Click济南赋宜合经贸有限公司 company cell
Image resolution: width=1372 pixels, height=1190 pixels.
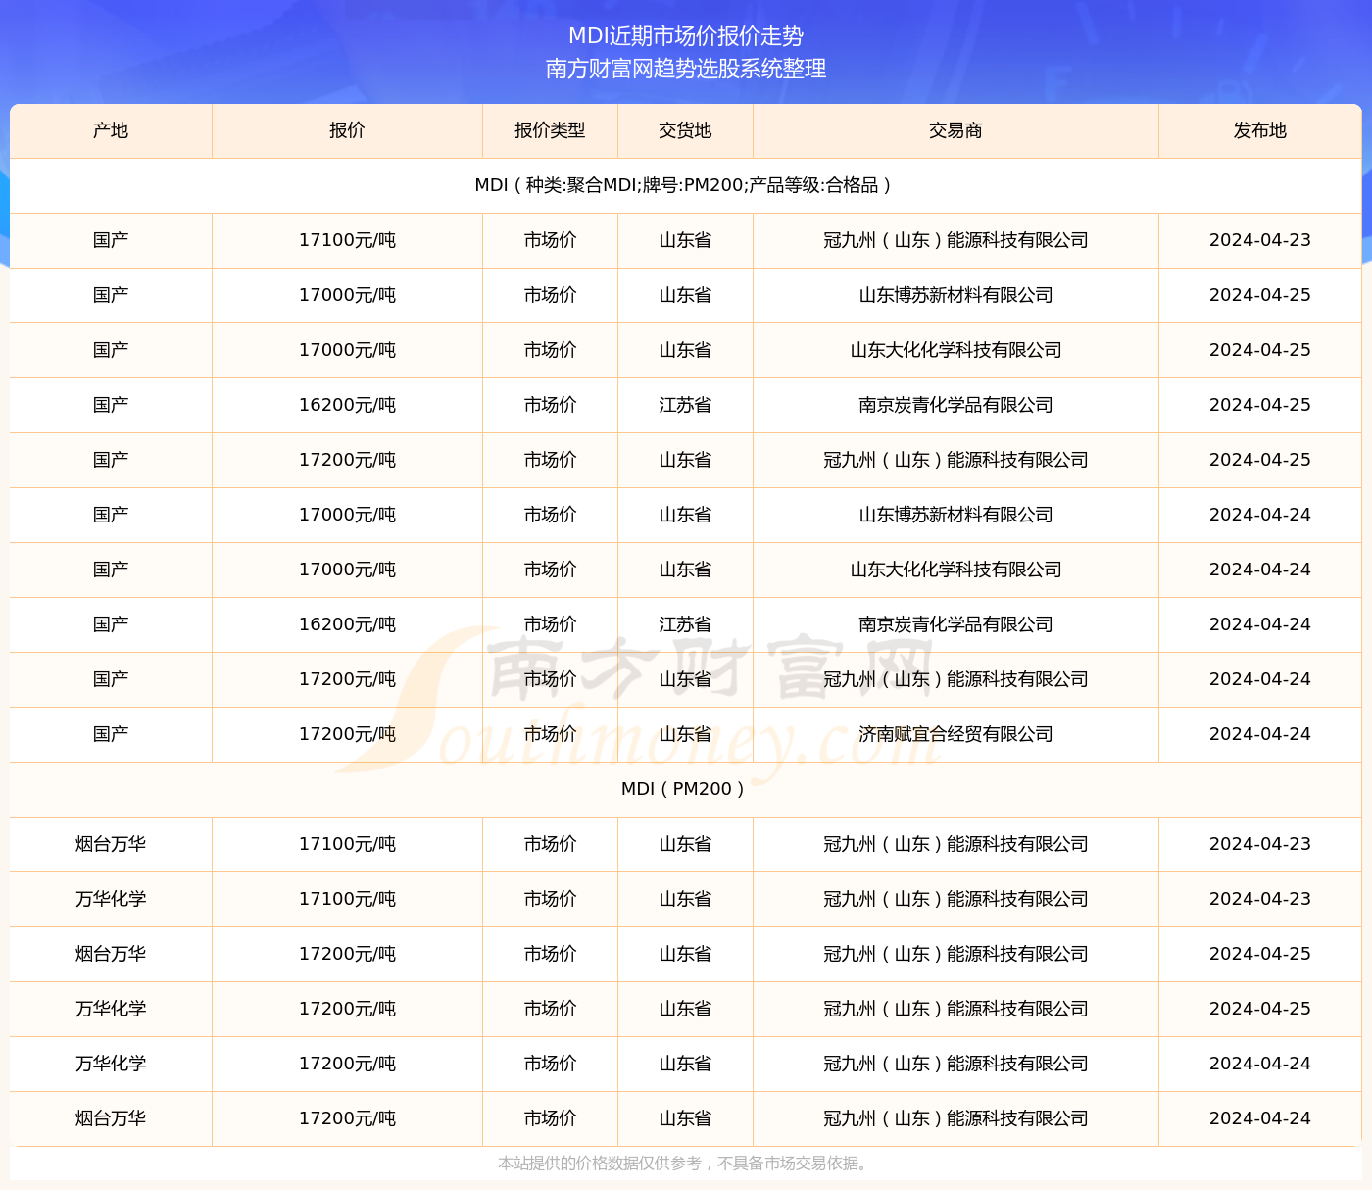click(955, 734)
